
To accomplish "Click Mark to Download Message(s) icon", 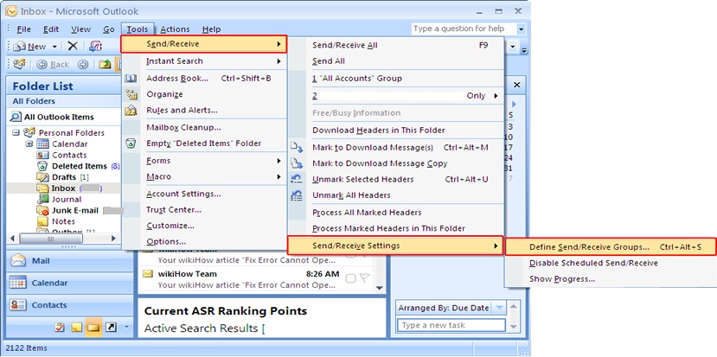I will click(x=297, y=148).
